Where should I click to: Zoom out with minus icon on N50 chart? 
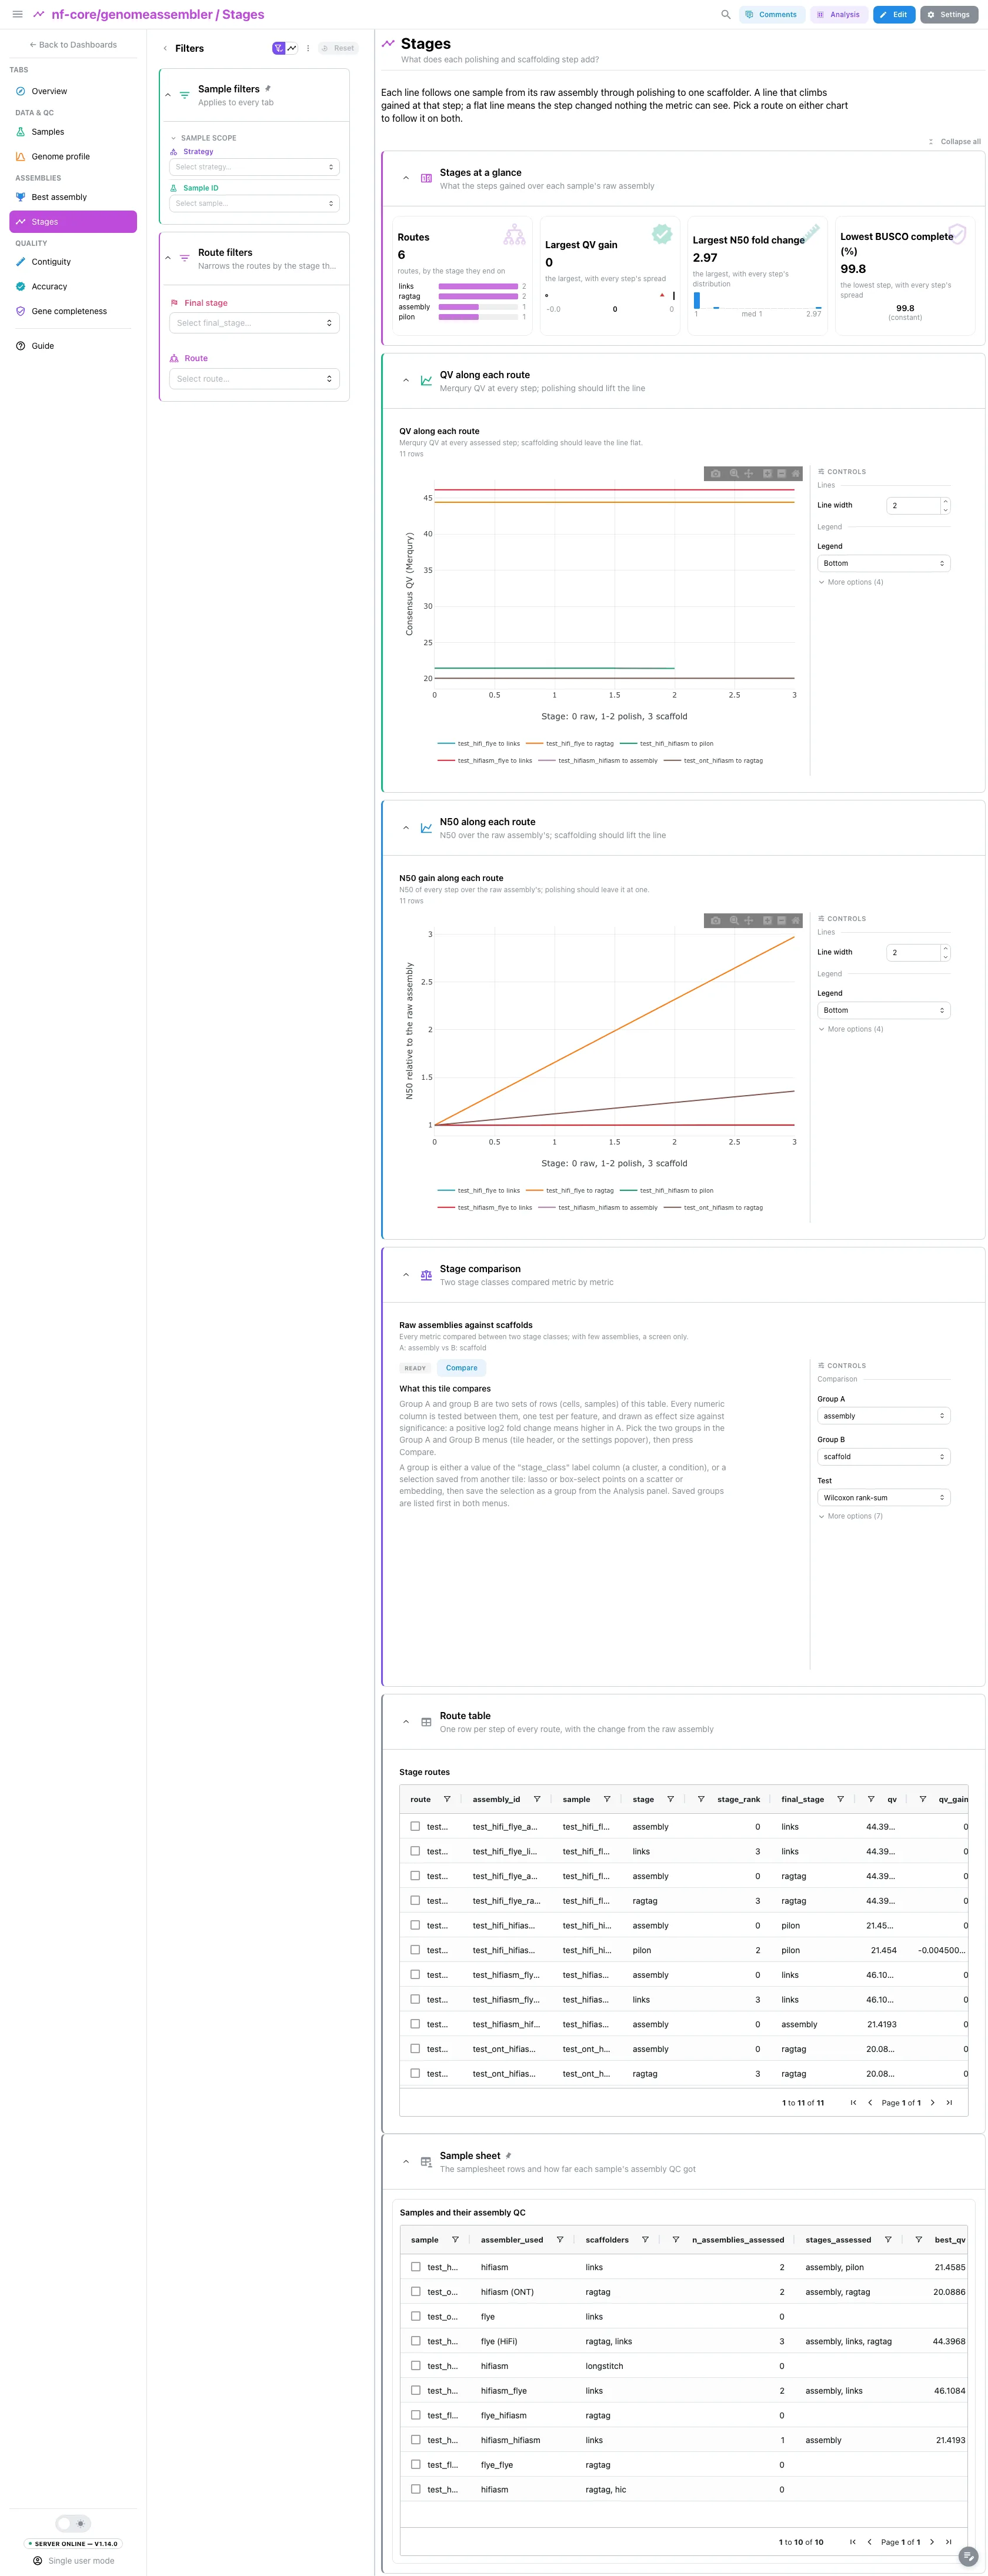click(x=781, y=920)
